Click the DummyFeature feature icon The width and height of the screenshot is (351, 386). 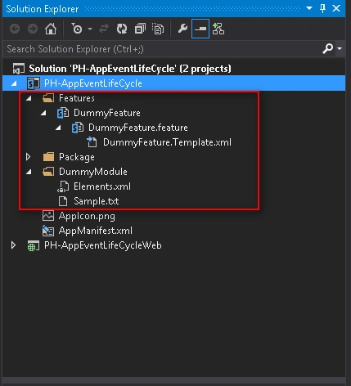tap(63, 113)
